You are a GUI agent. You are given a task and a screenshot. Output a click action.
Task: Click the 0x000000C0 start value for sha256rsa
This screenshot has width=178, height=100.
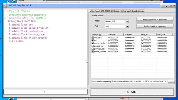(113, 38)
